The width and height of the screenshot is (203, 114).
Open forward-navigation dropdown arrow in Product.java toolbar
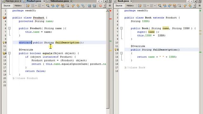click(43, 6)
